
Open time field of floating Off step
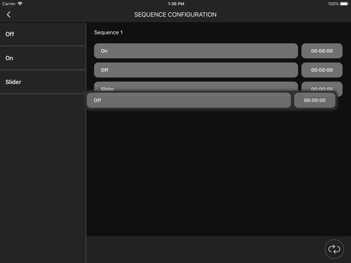(315, 100)
